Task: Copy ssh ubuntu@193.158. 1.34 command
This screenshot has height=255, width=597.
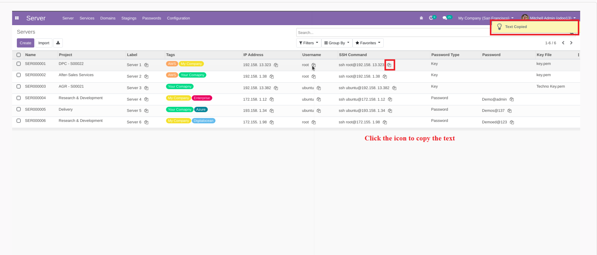Action: (x=390, y=111)
